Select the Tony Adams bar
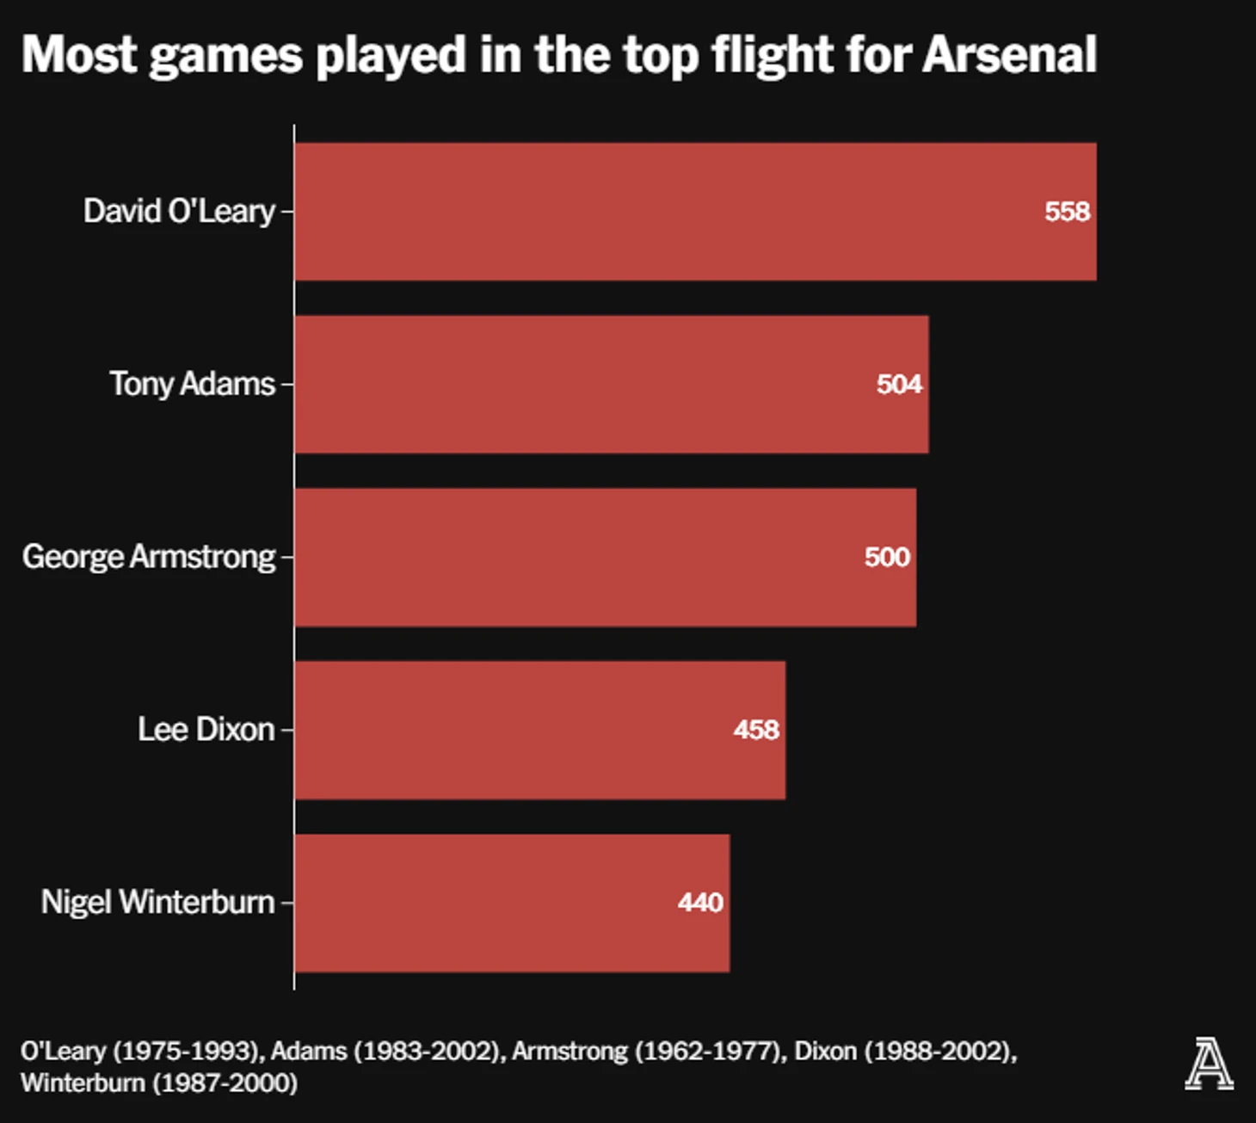The image size is (1256, 1123). [612, 385]
